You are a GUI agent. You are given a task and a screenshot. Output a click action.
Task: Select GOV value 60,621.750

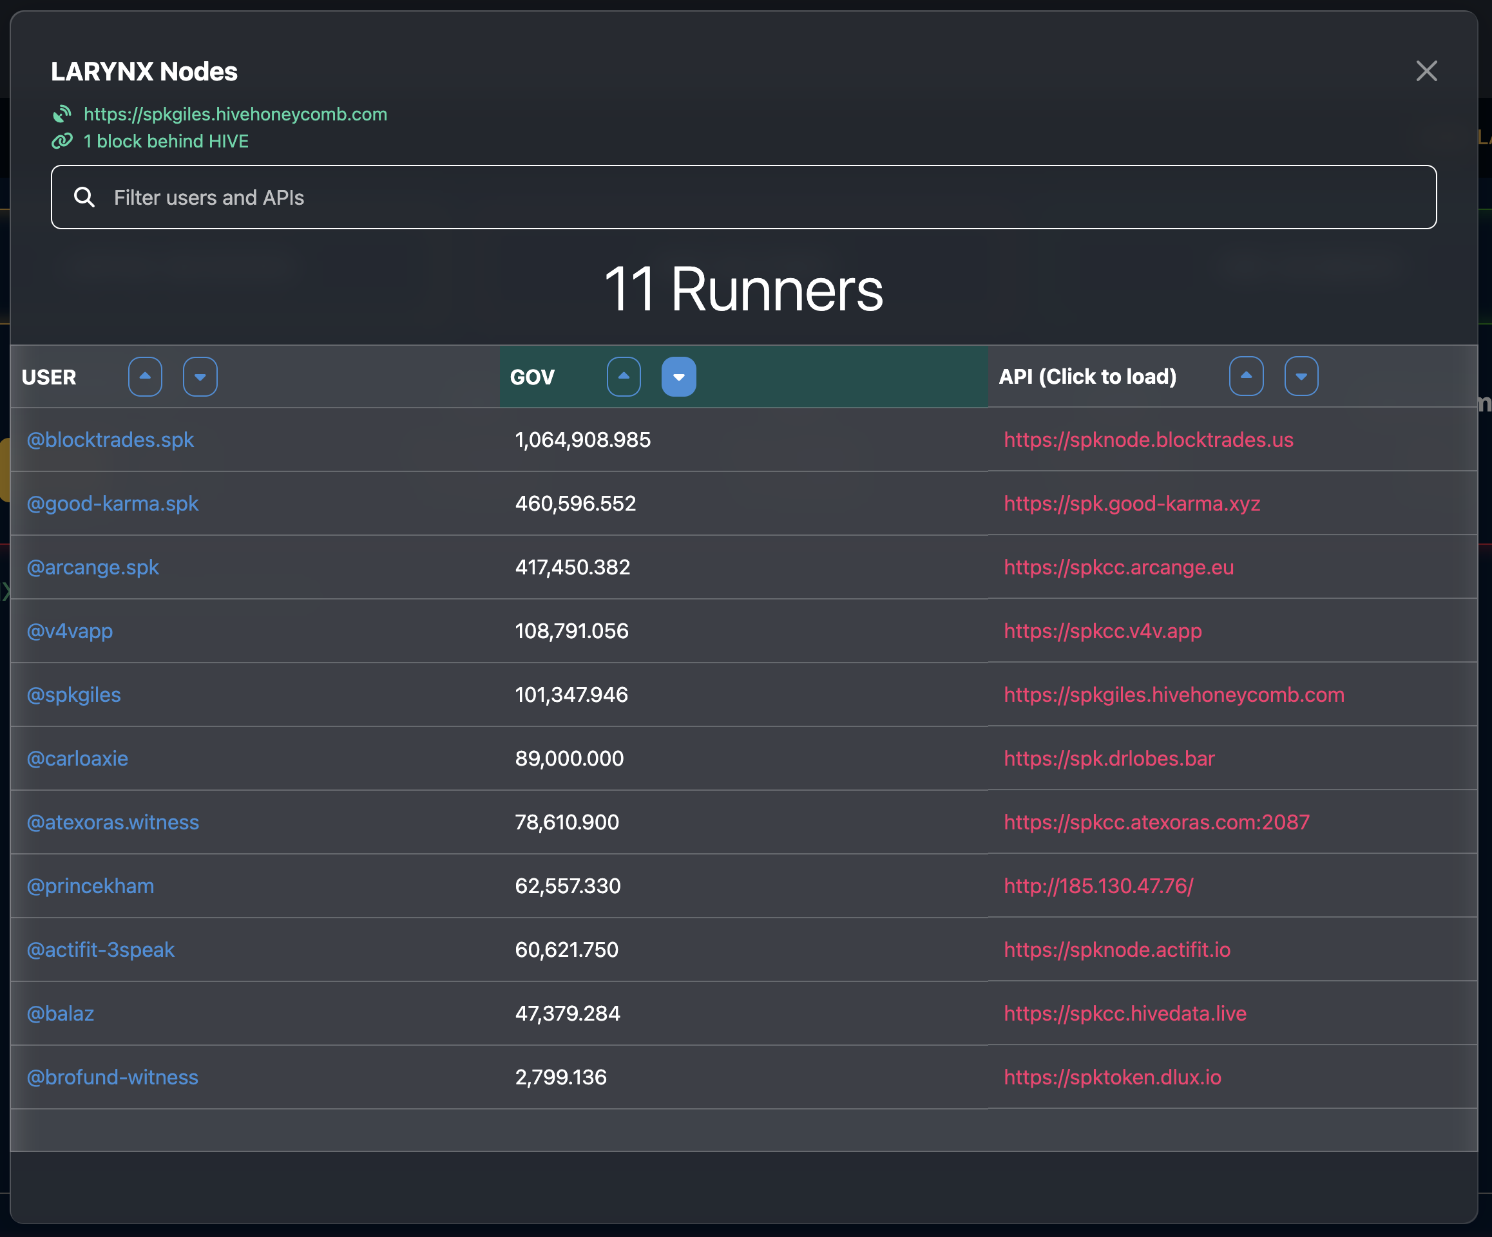pos(567,949)
